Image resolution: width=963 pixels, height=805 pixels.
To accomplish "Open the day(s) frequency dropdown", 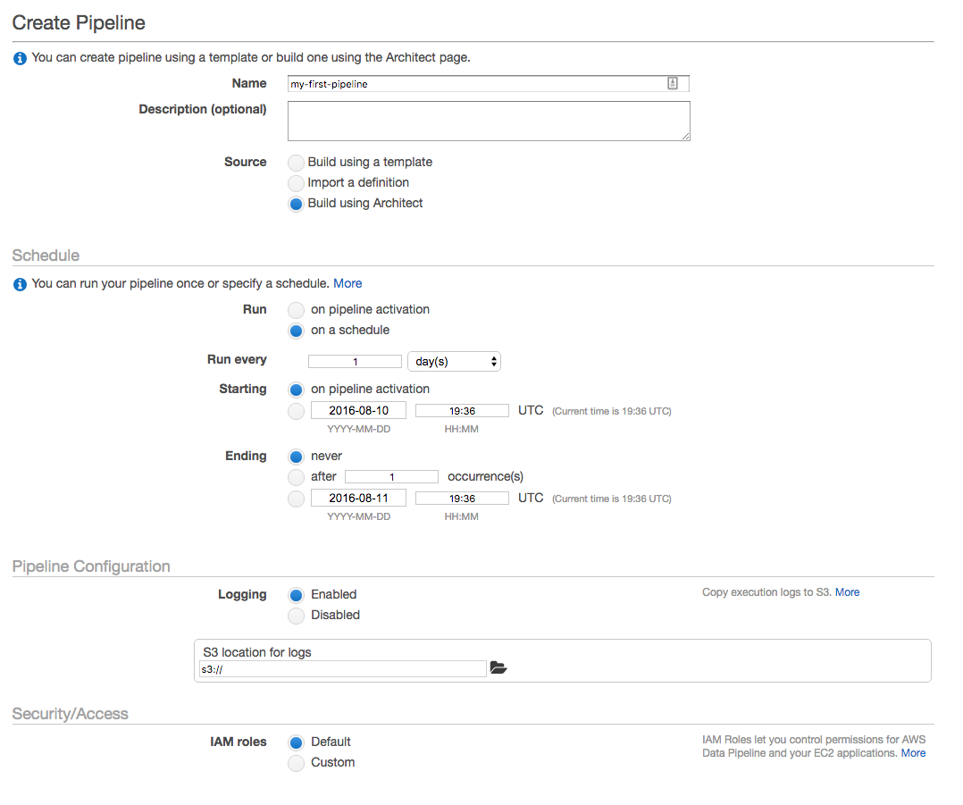I will coord(454,361).
